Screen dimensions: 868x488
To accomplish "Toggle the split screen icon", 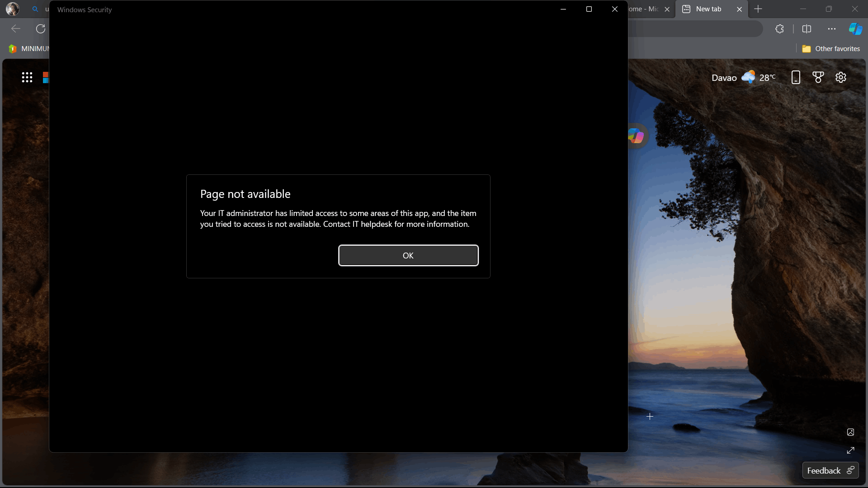I will point(807,29).
